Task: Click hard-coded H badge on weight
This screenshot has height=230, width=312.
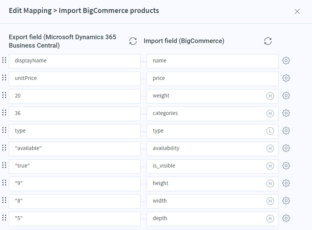Action: 270,96
